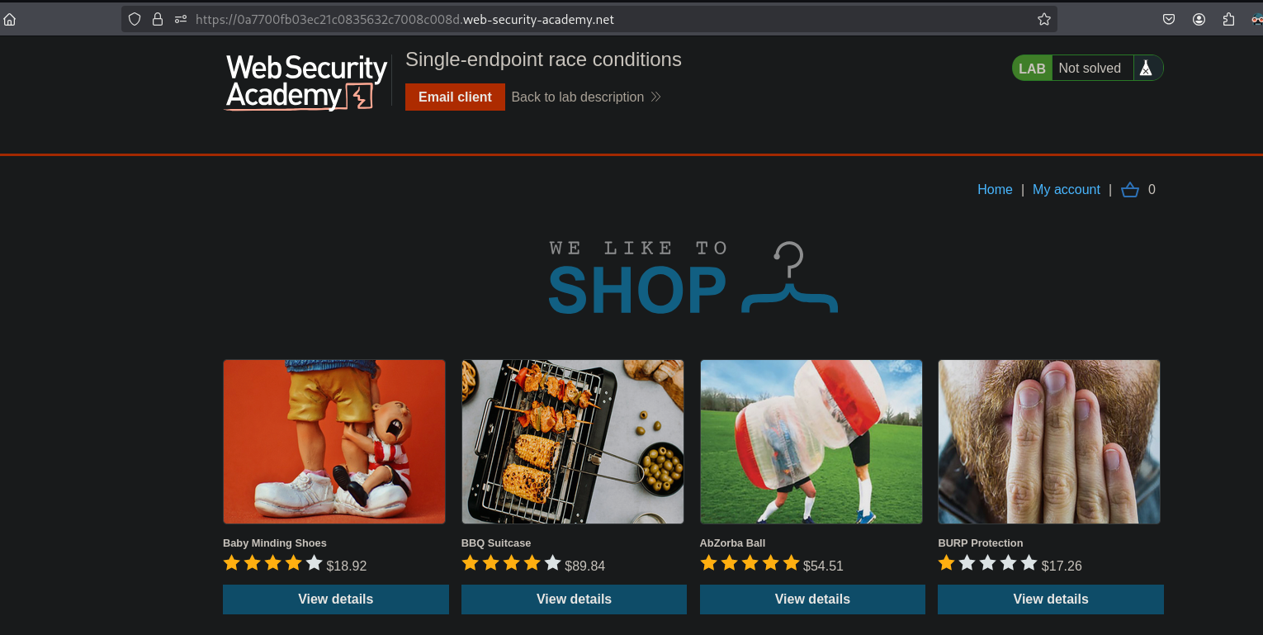This screenshot has height=635, width=1263.
Task: Click the Web Security Academy logo
Action: click(306, 82)
